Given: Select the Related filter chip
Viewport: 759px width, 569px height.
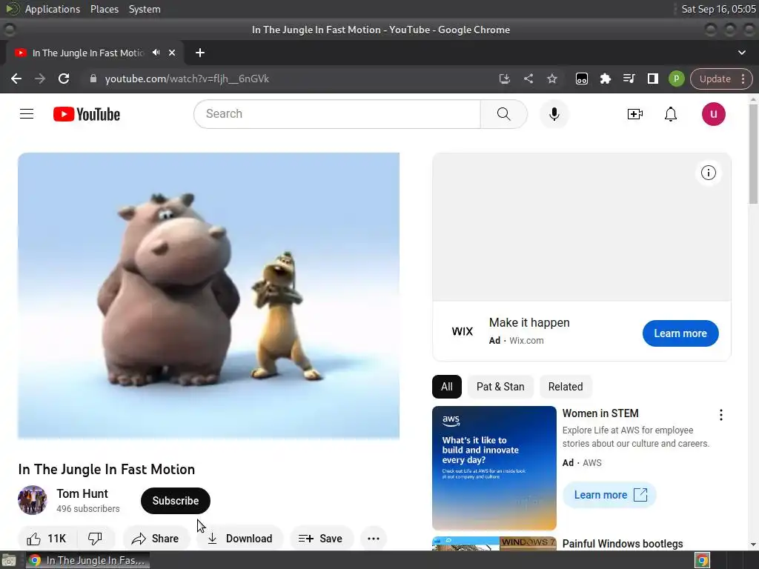Looking at the screenshot, I should pos(566,387).
